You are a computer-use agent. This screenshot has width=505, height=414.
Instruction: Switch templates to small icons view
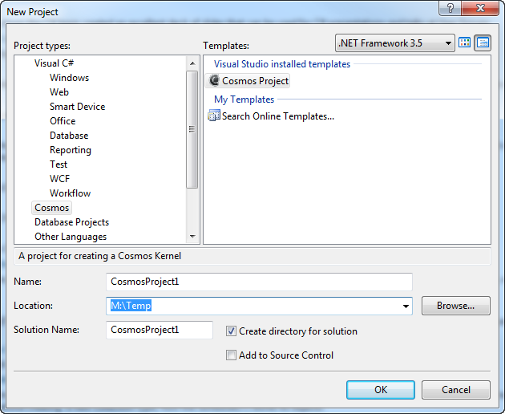482,43
